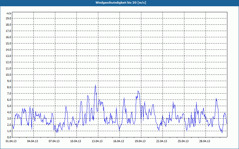The image size is (239, 149).
Task: Click the 'm/s' unit label
Action: pyautogui.click(x=9, y=13)
